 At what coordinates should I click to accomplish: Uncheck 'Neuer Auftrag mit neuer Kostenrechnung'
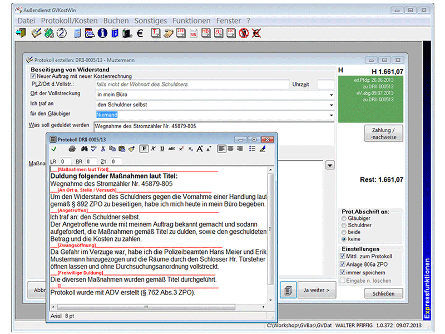[x=33, y=76]
